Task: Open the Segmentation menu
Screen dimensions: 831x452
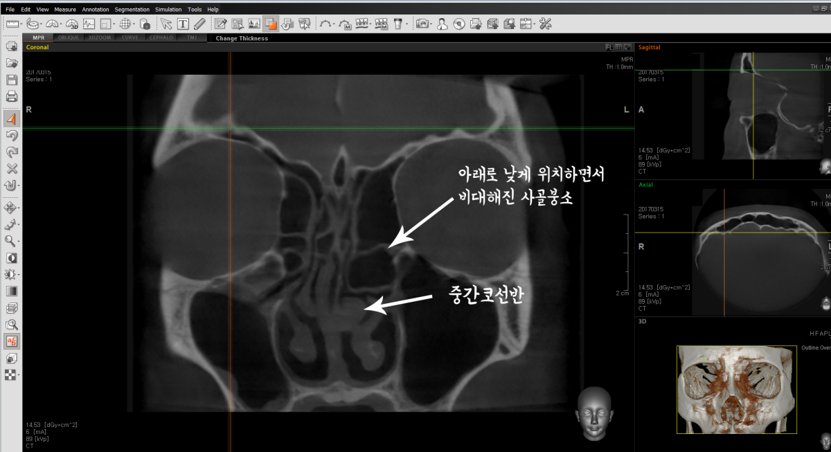Action: [x=132, y=10]
